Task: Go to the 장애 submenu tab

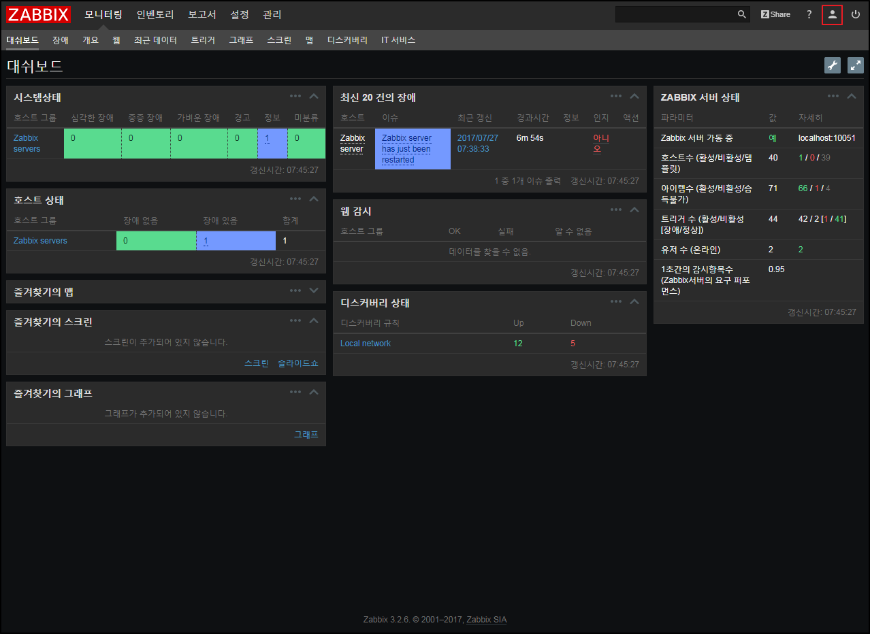Action: (x=61, y=40)
